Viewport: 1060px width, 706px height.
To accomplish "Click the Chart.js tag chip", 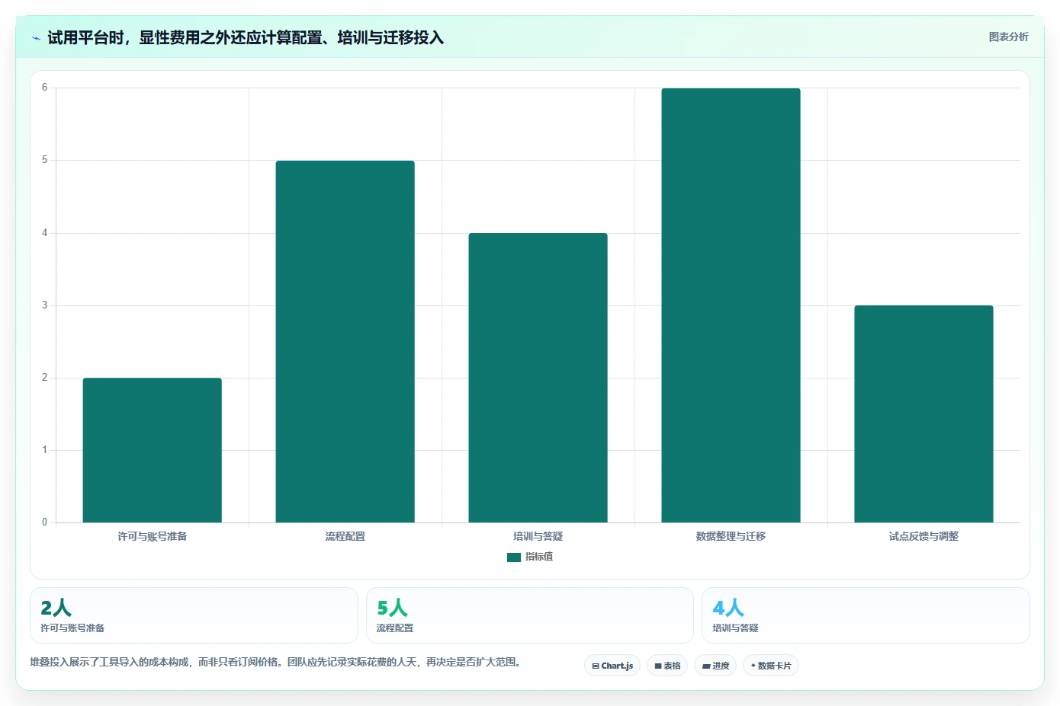I will tap(612, 666).
